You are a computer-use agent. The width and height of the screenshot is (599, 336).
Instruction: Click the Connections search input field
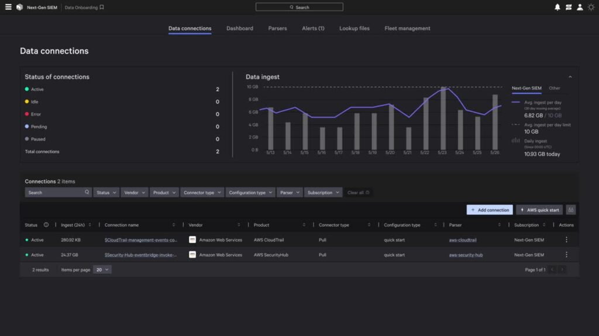point(54,192)
